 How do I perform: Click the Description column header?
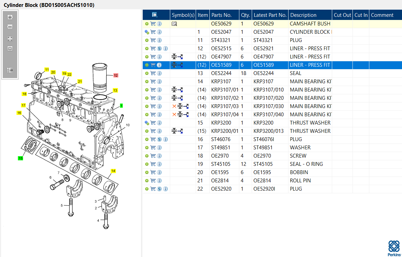click(x=303, y=15)
